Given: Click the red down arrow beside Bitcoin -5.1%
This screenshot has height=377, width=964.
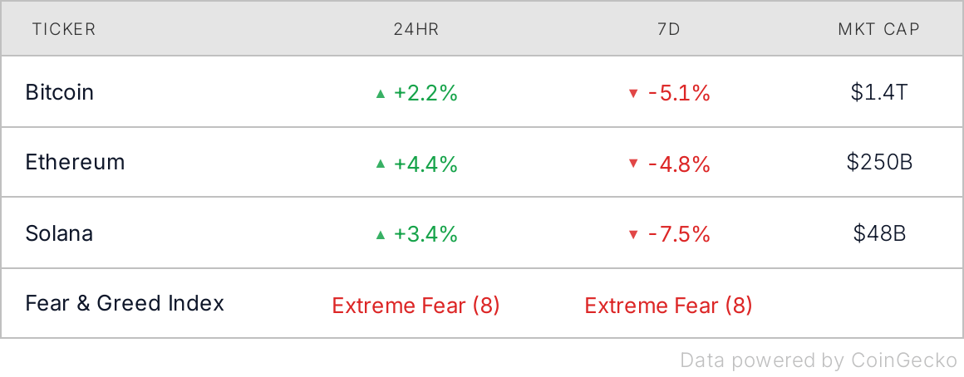Looking at the screenshot, I should (632, 94).
